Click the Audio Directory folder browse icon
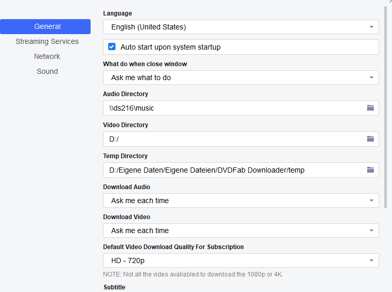This screenshot has height=292, width=392. pyautogui.click(x=370, y=108)
